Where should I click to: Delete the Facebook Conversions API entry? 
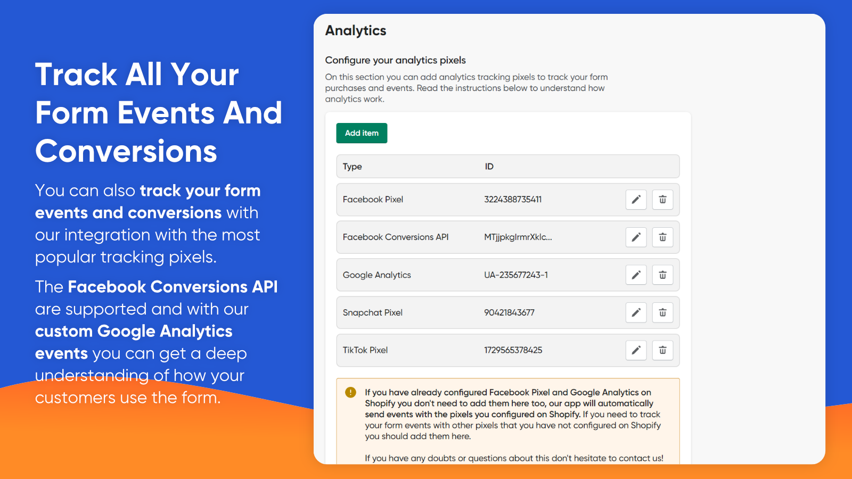tap(662, 237)
